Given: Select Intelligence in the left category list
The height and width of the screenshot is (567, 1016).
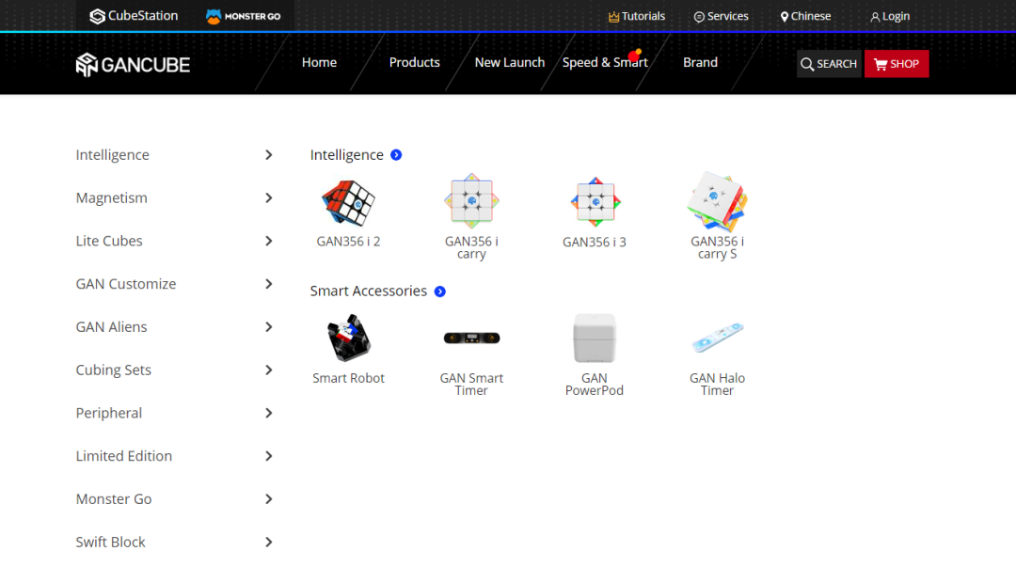Looking at the screenshot, I should [x=112, y=155].
